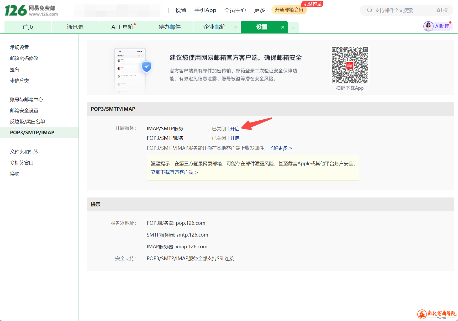Click the QR code for App download

pyautogui.click(x=350, y=65)
